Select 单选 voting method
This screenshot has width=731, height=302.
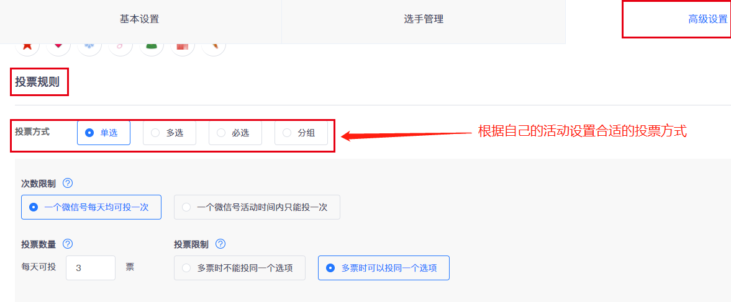[x=104, y=133]
